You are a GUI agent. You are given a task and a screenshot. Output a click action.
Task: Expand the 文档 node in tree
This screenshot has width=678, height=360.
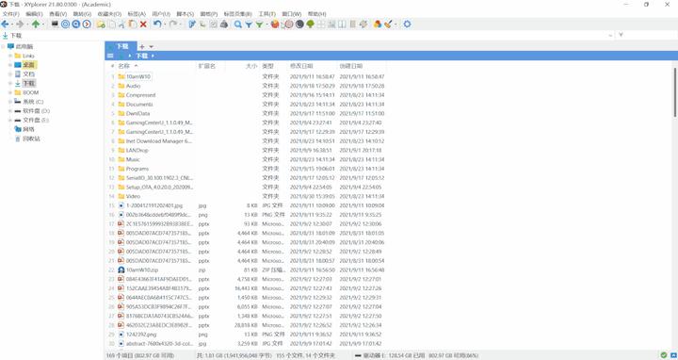point(10,74)
